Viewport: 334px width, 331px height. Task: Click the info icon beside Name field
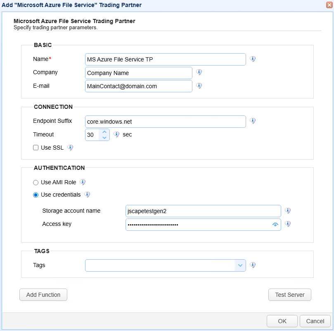pos(253,59)
